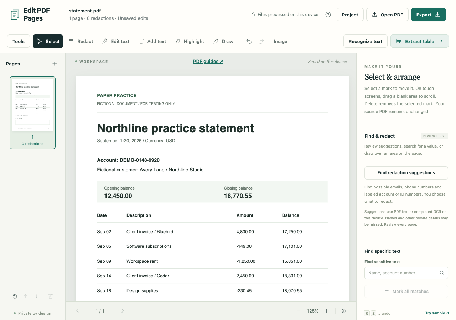The height and width of the screenshot is (320, 456).
Task: Zoom out with the minus icon
Action: [x=299, y=311]
